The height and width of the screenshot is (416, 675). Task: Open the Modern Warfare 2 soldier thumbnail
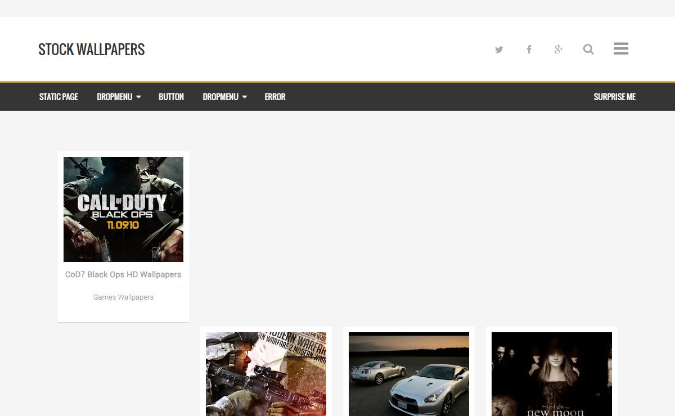[266, 374]
